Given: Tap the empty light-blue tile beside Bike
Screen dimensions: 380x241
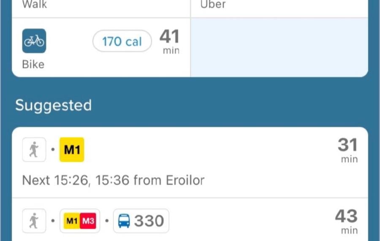Looking at the screenshot, I should 280,47.
